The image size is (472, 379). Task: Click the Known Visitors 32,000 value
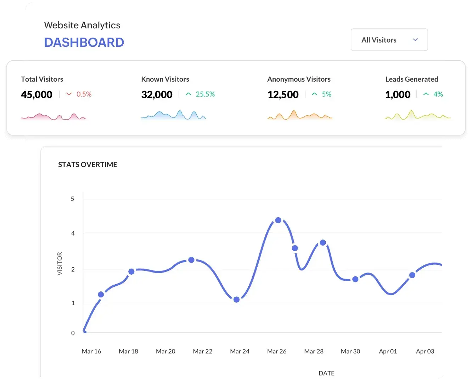click(157, 94)
